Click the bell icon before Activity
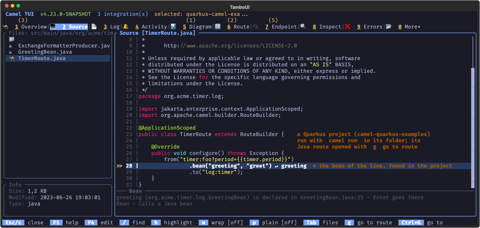 coord(126,27)
